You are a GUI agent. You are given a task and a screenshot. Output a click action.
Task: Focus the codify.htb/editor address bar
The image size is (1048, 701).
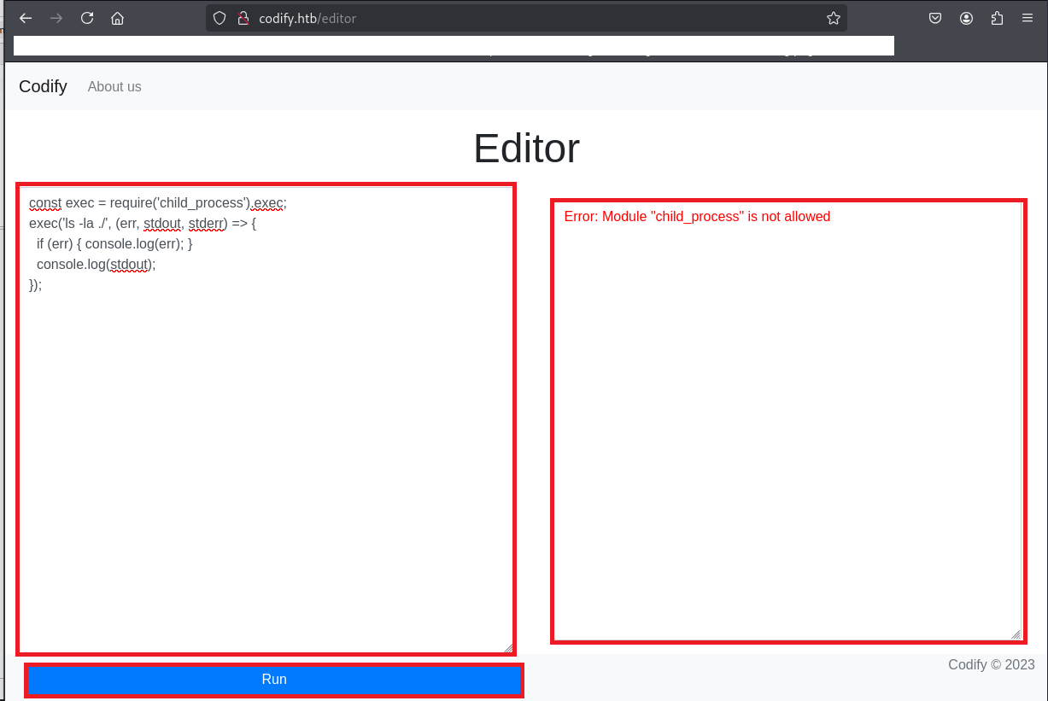tap(512, 18)
